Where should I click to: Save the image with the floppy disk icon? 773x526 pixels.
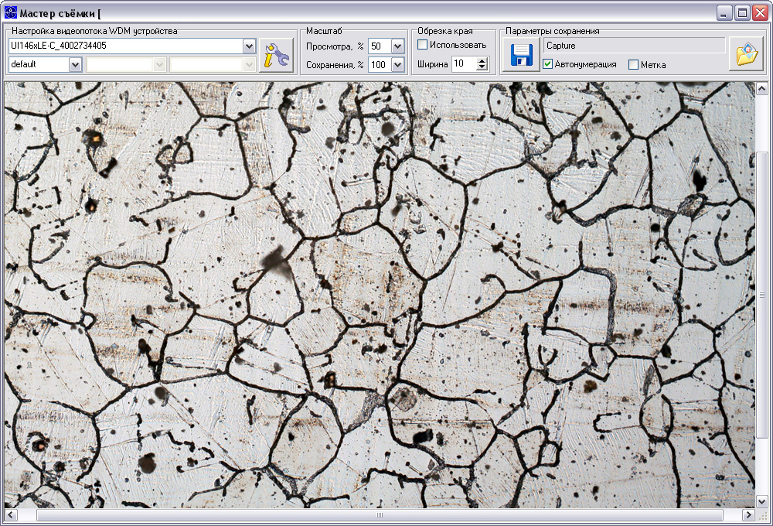click(521, 55)
